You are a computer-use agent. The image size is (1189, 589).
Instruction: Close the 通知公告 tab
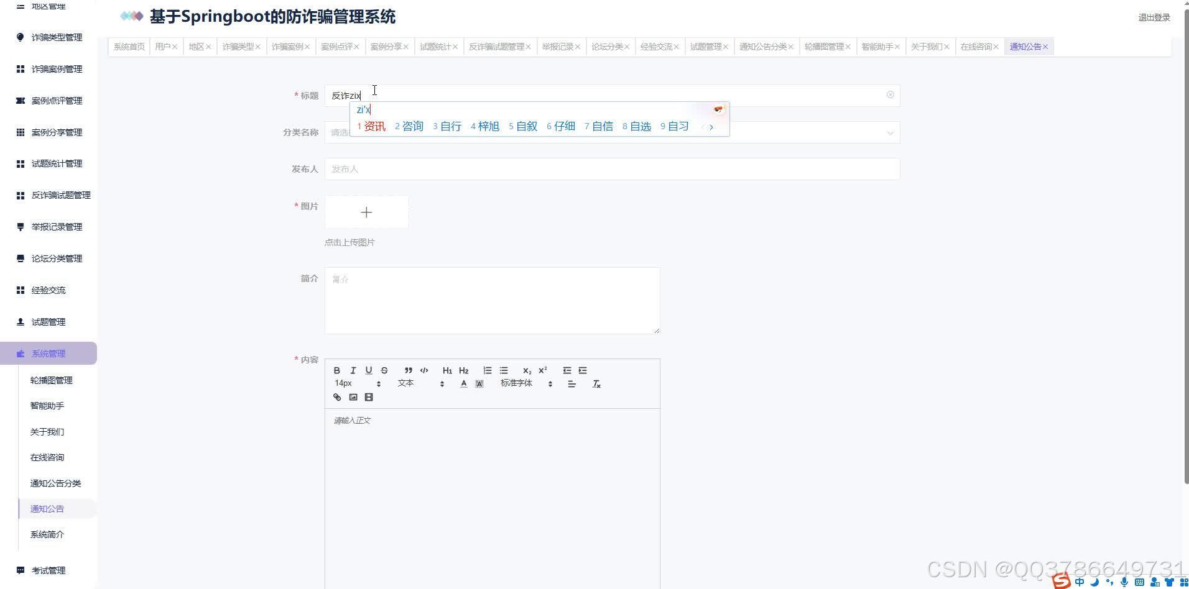point(1045,47)
